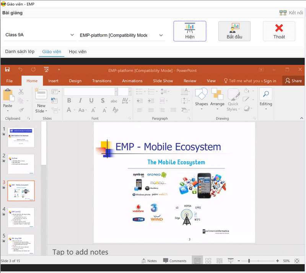Click the Share button
Screen dimensions: 306x273
click(x=293, y=81)
